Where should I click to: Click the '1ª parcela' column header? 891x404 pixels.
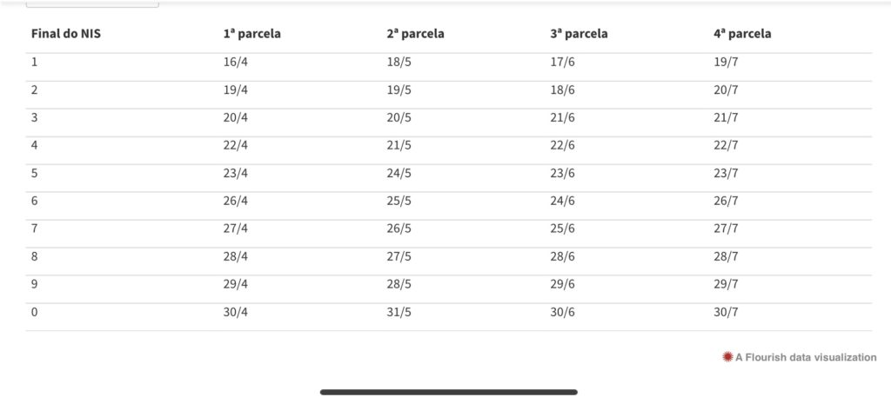(x=251, y=34)
